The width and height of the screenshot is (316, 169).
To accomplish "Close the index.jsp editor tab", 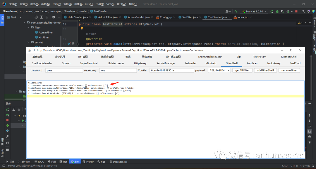I will [250, 17].
